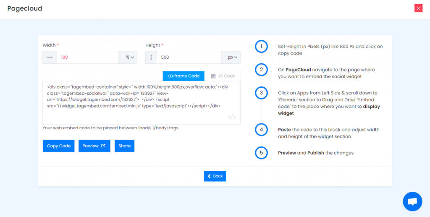430x217 pixels.
Task: Click the Width label
Action: tap(50, 45)
